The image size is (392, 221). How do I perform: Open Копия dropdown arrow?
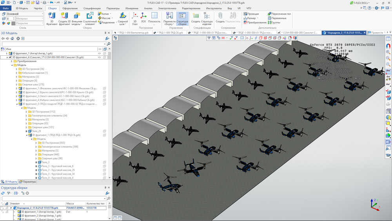(111, 14)
